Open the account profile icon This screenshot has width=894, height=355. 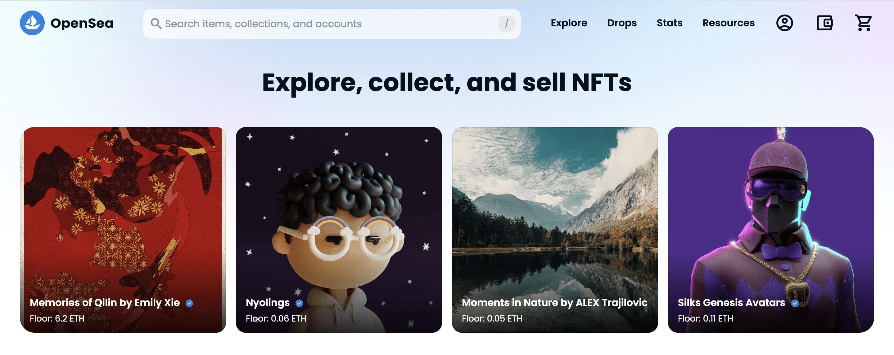tap(785, 23)
